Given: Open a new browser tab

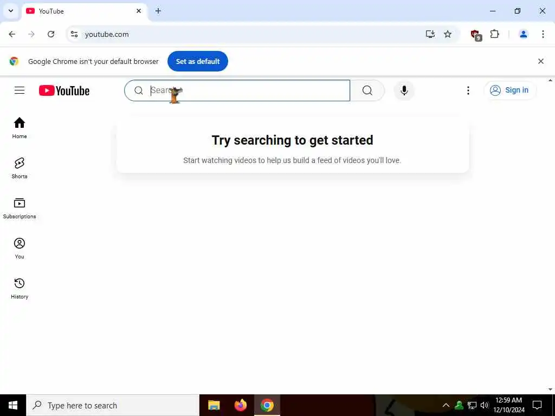Looking at the screenshot, I should click(x=158, y=11).
